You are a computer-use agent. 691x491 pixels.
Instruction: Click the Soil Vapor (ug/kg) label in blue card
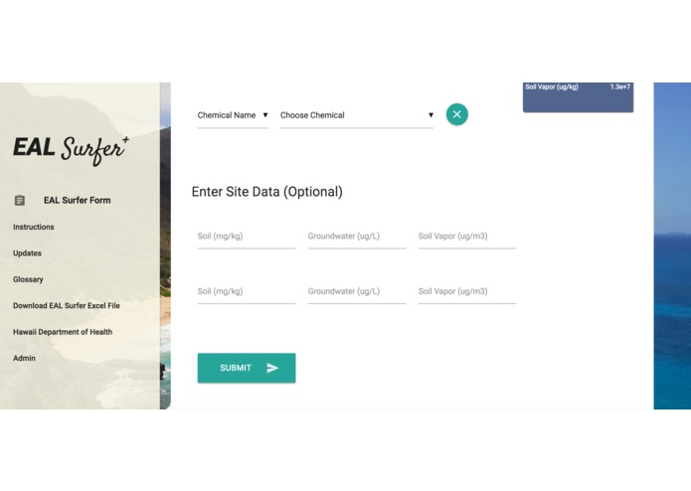pos(552,86)
